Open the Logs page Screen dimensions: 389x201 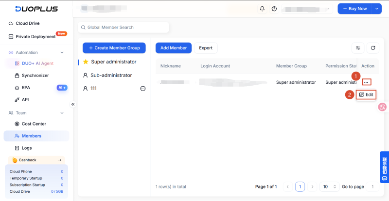(23, 148)
